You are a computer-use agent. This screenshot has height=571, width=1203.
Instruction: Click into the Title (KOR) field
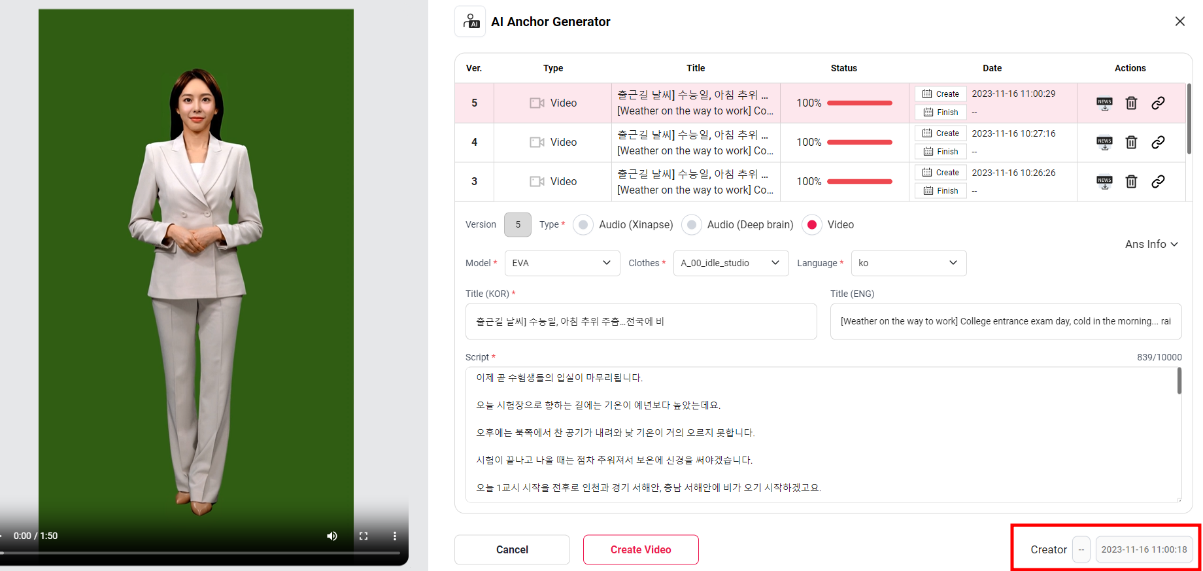641,321
